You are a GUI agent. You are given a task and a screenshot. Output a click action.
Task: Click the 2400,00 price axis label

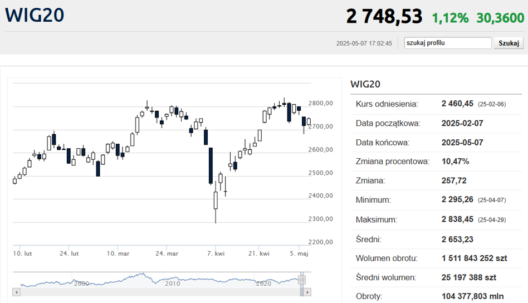pos(321,196)
